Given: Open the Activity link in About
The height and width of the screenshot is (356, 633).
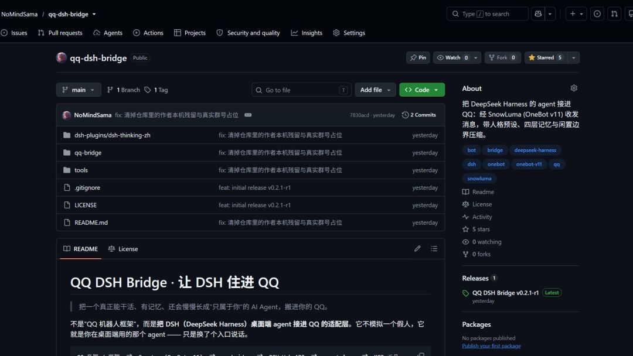Looking at the screenshot, I should (x=477, y=217).
